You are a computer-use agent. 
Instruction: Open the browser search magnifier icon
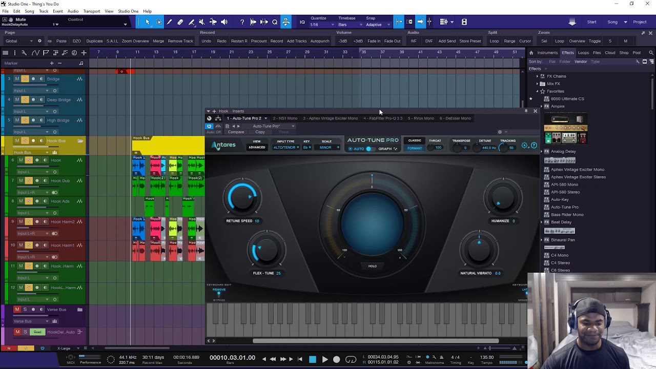click(x=651, y=52)
